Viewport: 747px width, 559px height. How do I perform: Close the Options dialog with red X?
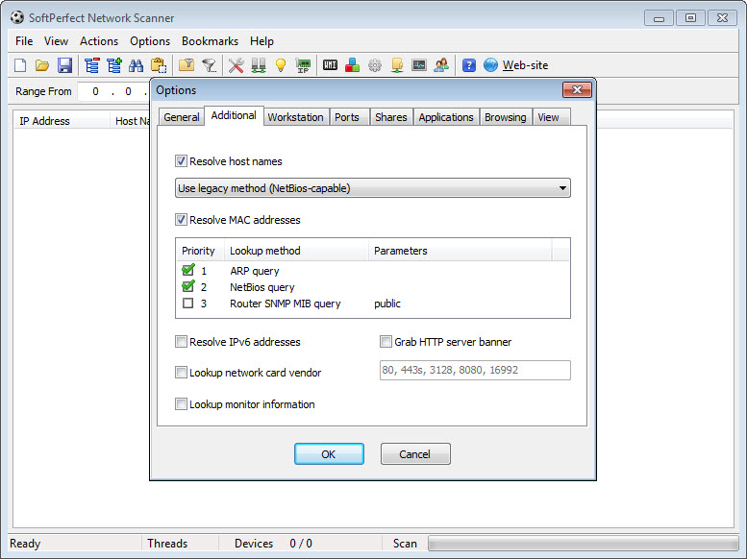point(577,89)
